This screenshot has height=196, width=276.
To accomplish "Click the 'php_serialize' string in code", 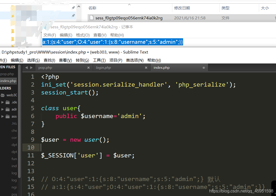I will pyautogui.click(x=202, y=85).
